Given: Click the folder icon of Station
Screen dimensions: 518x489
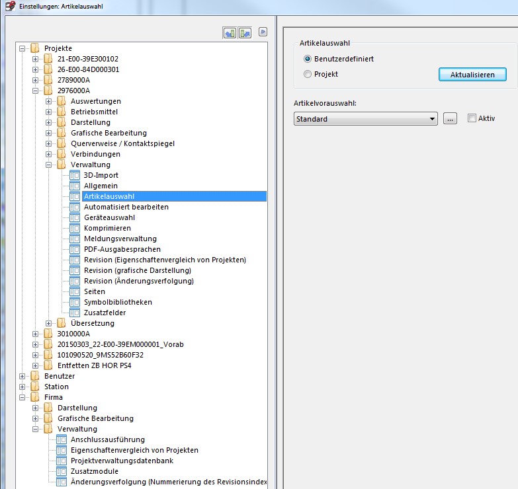Looking at the screenshot, I should (35, 387).
